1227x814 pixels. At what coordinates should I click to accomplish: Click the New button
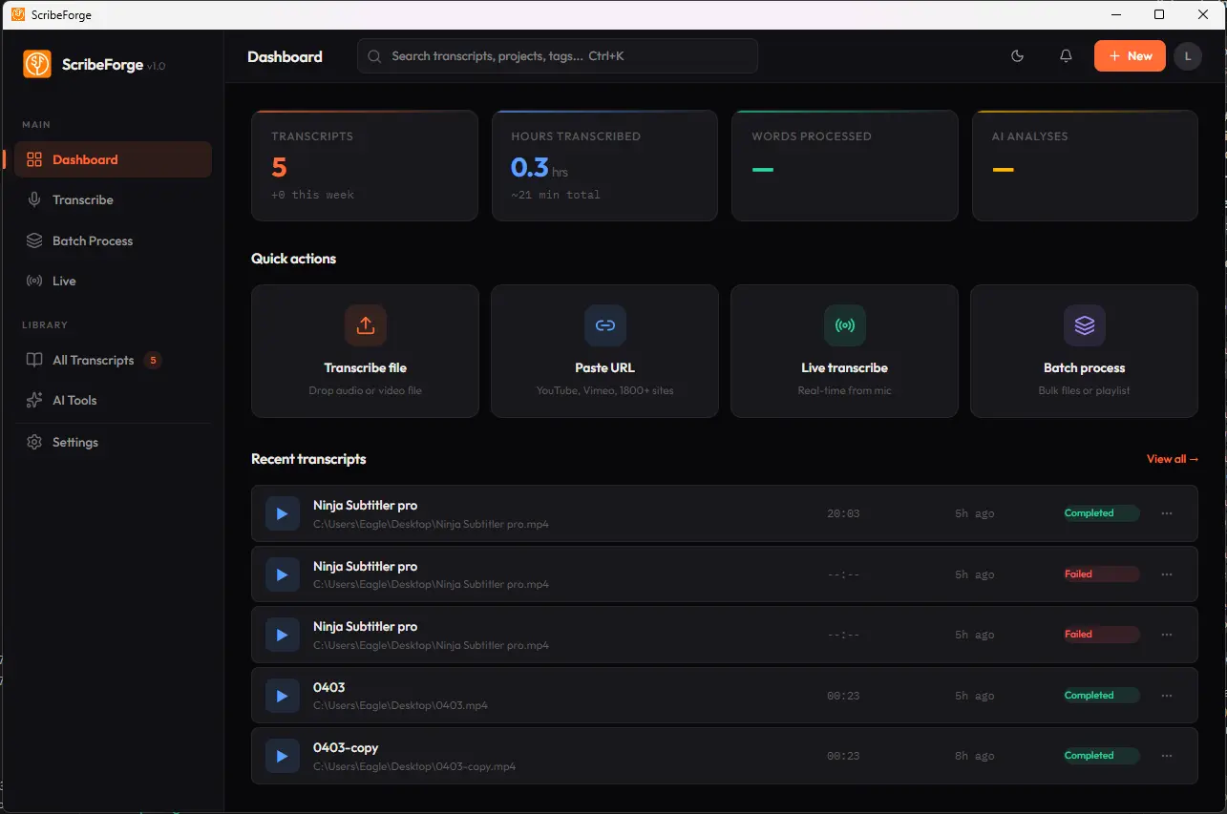tap(1130, 56)
